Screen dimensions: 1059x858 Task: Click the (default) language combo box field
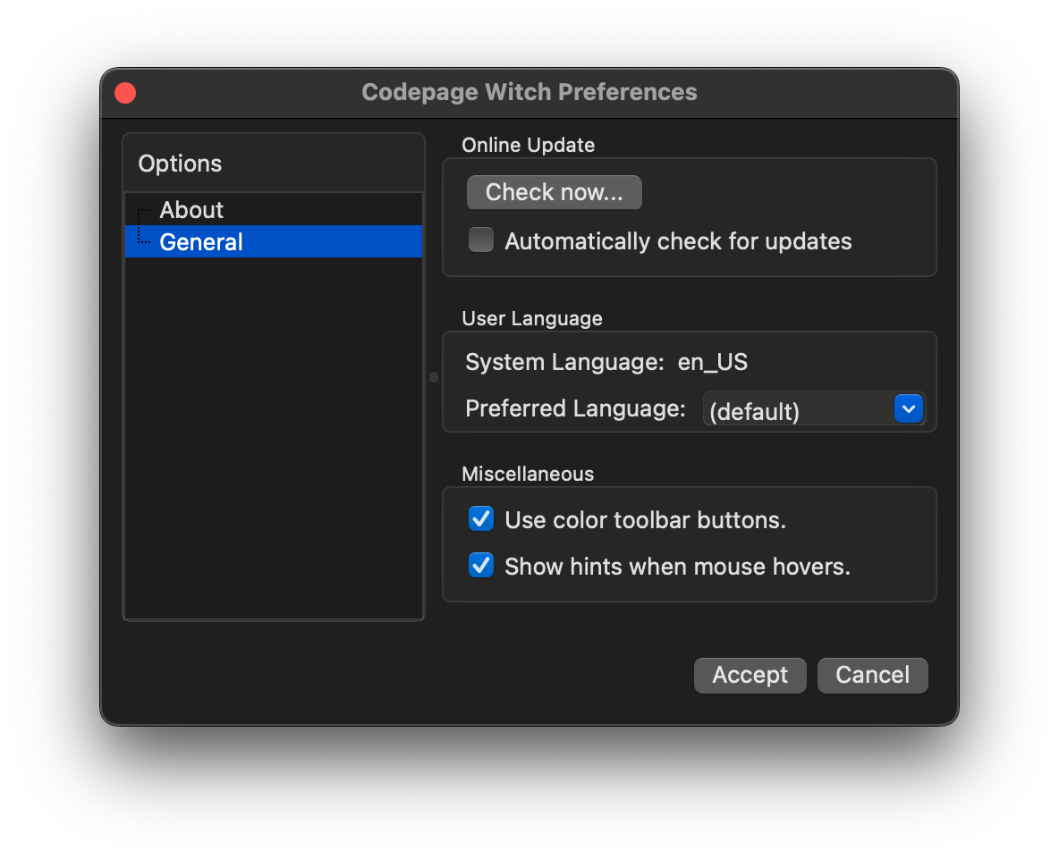point(796,410)
